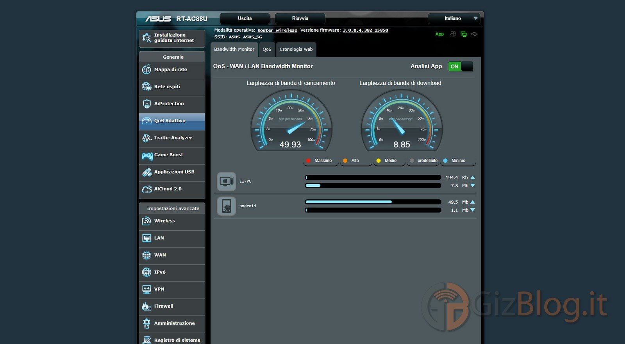Viewport: 625px width, 344px height.
Task: Select the yellow Medio priority label
Action: pos(389,161)
